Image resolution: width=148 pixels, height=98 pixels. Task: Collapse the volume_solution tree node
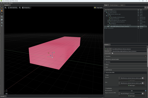pyautogui.click(x=106, y=13)
